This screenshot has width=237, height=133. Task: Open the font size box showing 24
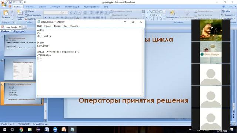point(64,13)
